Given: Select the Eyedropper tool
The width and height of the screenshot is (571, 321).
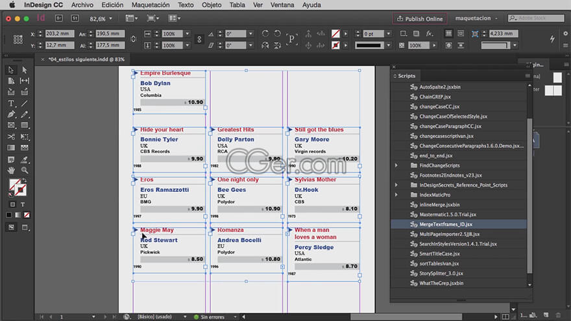Looking at the screenshot, I should click(25, 160).
